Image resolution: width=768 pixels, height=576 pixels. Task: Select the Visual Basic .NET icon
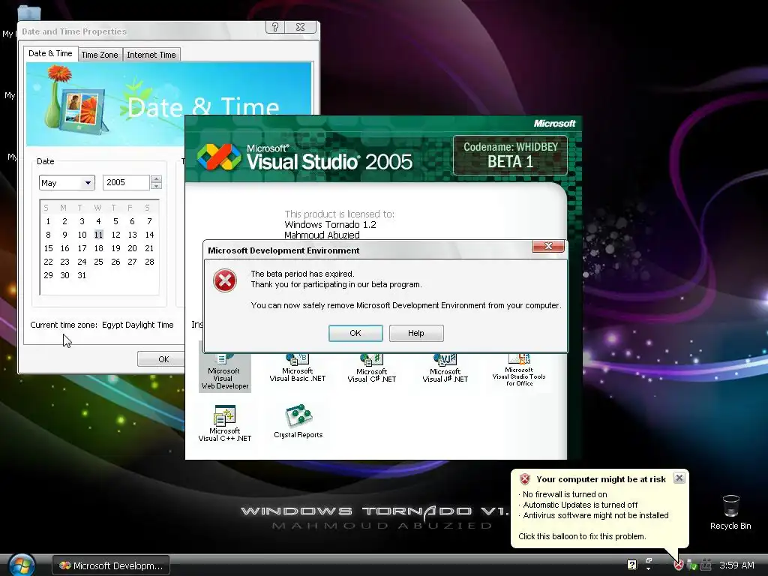pos(297,367)
